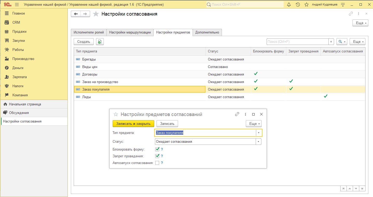
Task: Click the Записать button
Action: [x=167, y=124]
